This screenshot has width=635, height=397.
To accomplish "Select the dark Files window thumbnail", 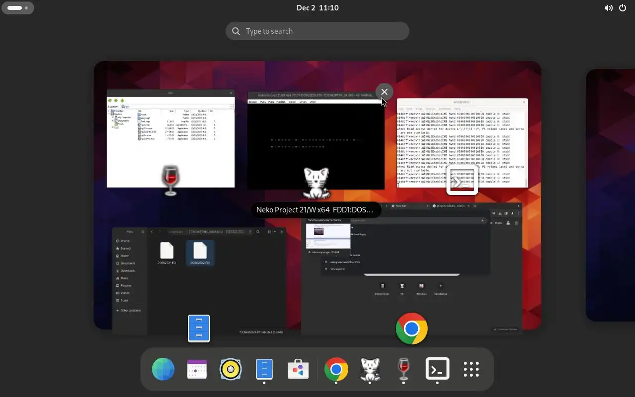I will 199,280.
